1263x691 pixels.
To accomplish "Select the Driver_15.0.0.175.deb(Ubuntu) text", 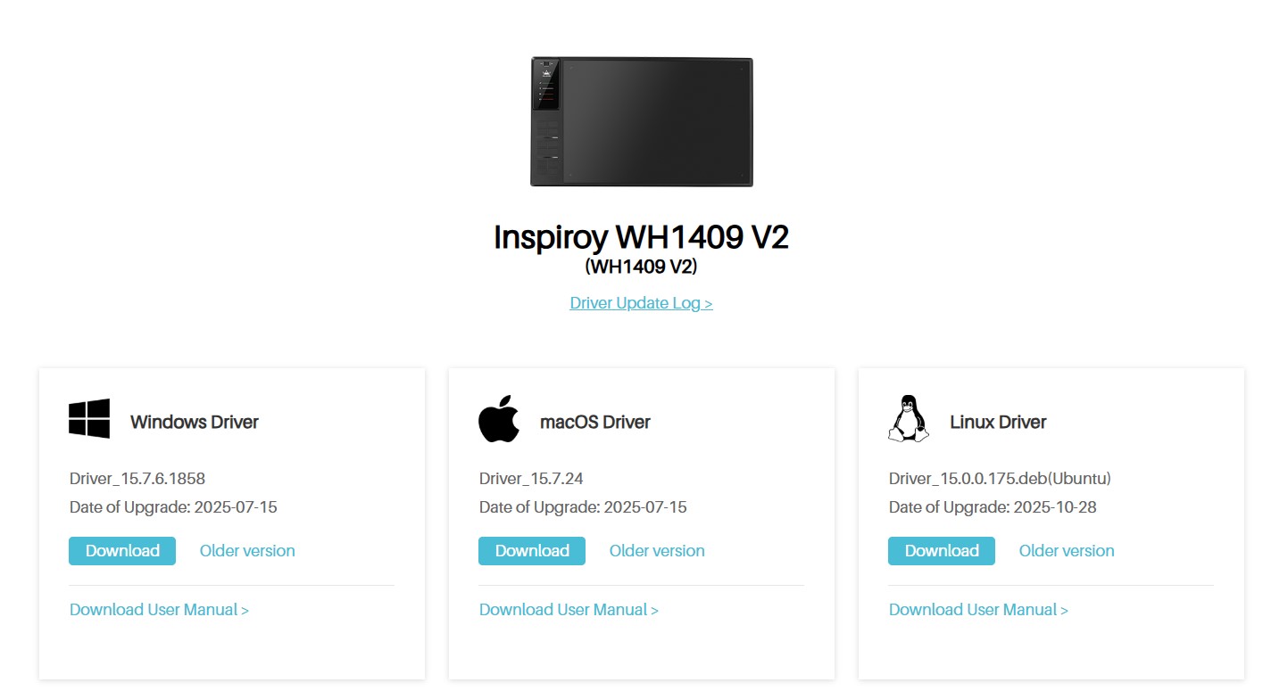I will point(1000,479).
